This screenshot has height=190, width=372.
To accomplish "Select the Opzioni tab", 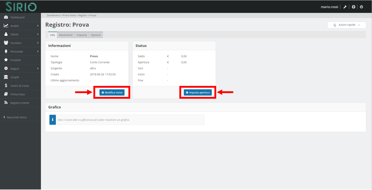I will coord(96,35).
